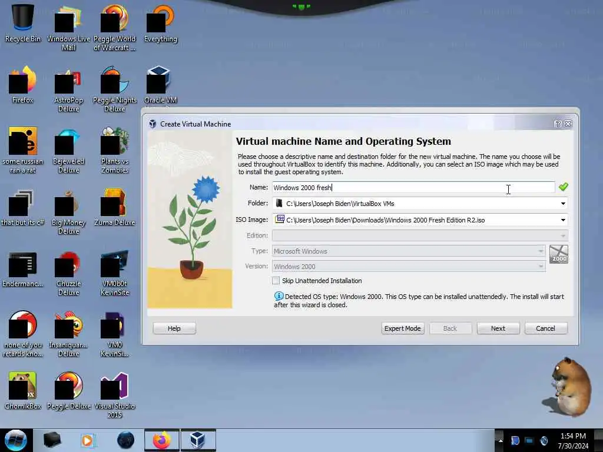
Task: Switch to Expert Mode
Action: click(x=403, y=328)
